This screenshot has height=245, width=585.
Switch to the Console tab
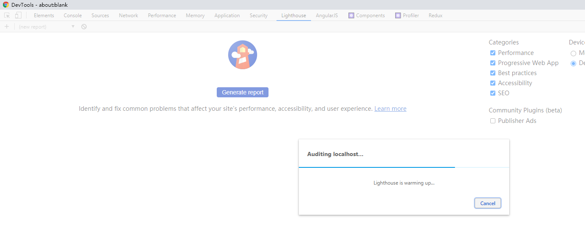(x=73, y=16)
